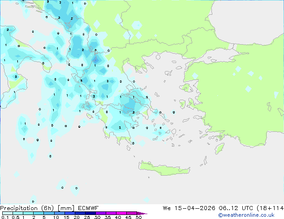
Task: Select the 0.5–1 mm legend color segment
Action: tap(18, 213)
